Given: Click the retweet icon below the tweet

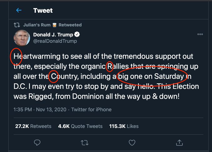Looking at the screenshot, I should (84, 143).
